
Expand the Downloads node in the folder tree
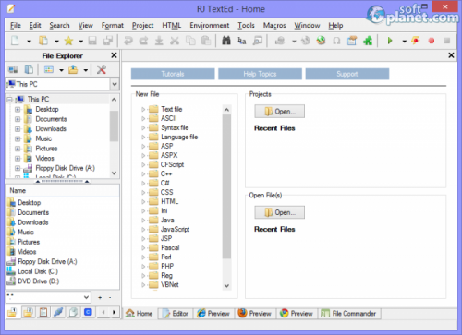[x=18, y=129]
